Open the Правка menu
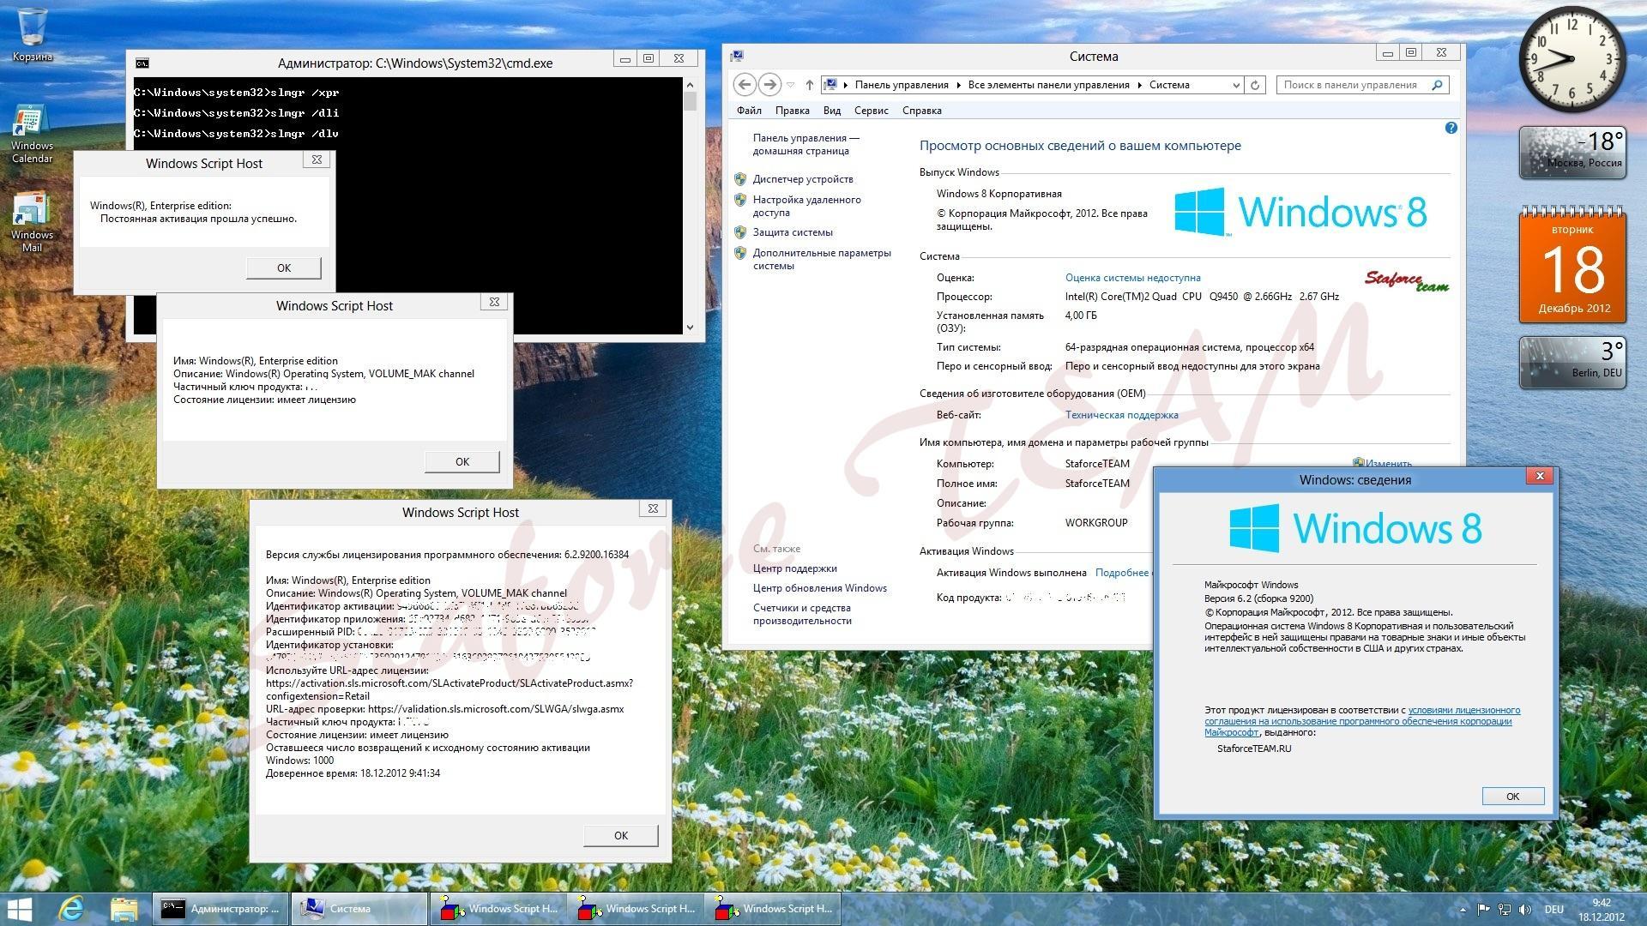 click(792, 111)
